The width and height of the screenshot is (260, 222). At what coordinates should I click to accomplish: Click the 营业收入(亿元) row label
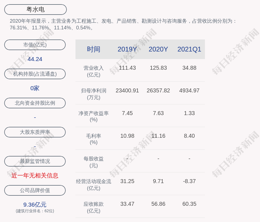[94, 71]
